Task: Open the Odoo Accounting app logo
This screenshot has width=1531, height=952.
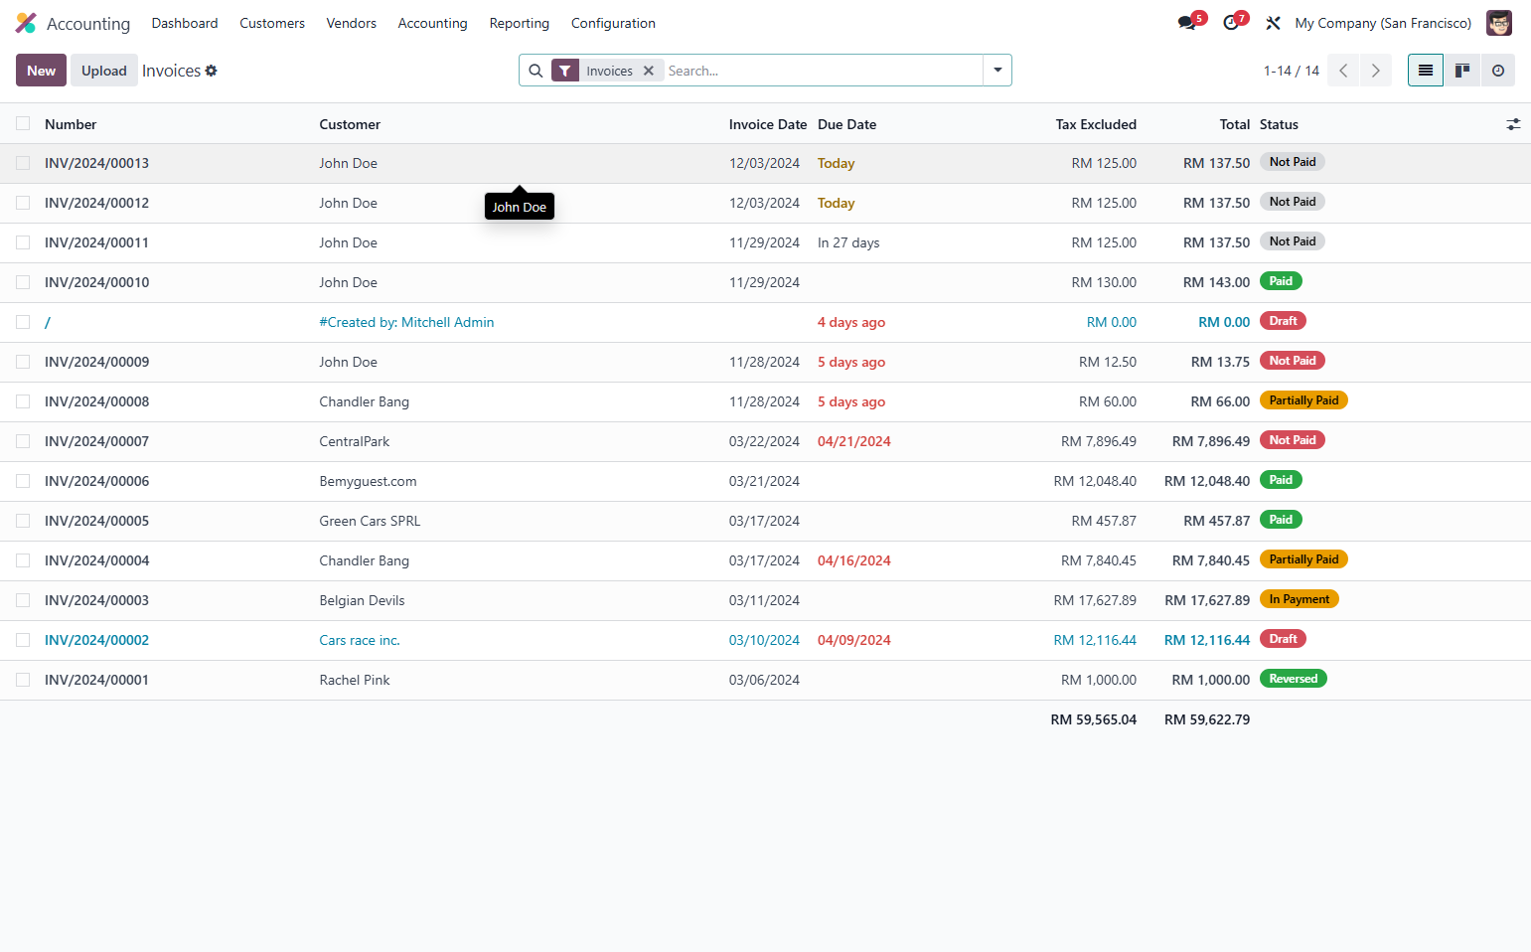Action: [x=26, y=23]
